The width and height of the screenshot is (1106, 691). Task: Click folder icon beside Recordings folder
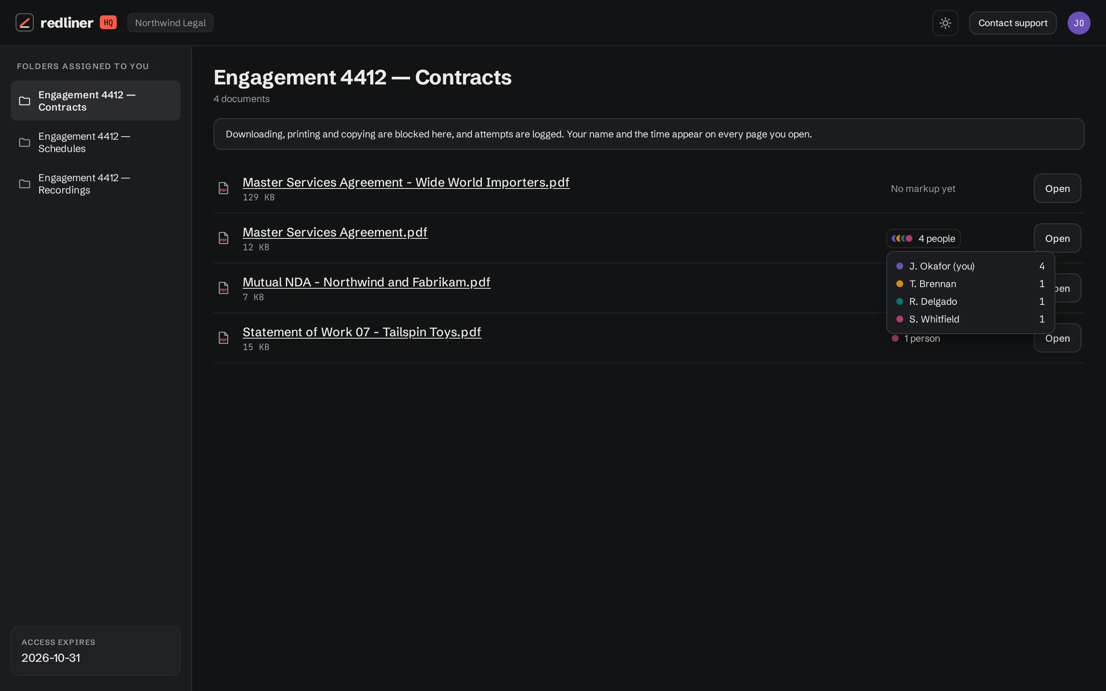point(25,184)
